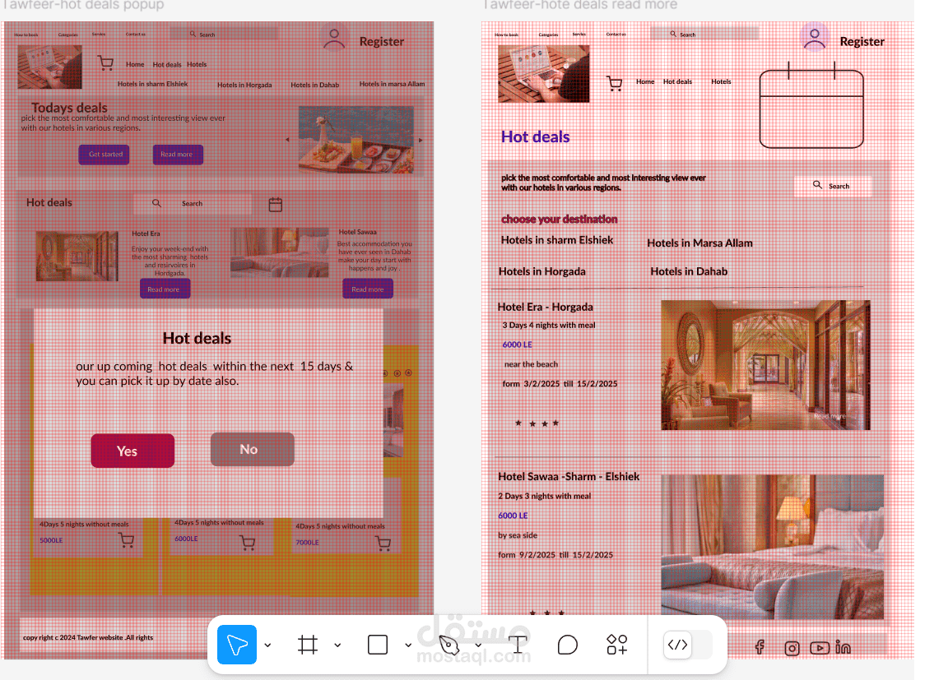This screenshot has height=680, width=948.
Task: Click Read more under Hotel Sawaa
Action: (368, 289)
